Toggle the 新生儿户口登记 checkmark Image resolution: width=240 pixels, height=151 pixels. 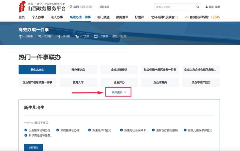pyautogui.click(x=89, y=130)
